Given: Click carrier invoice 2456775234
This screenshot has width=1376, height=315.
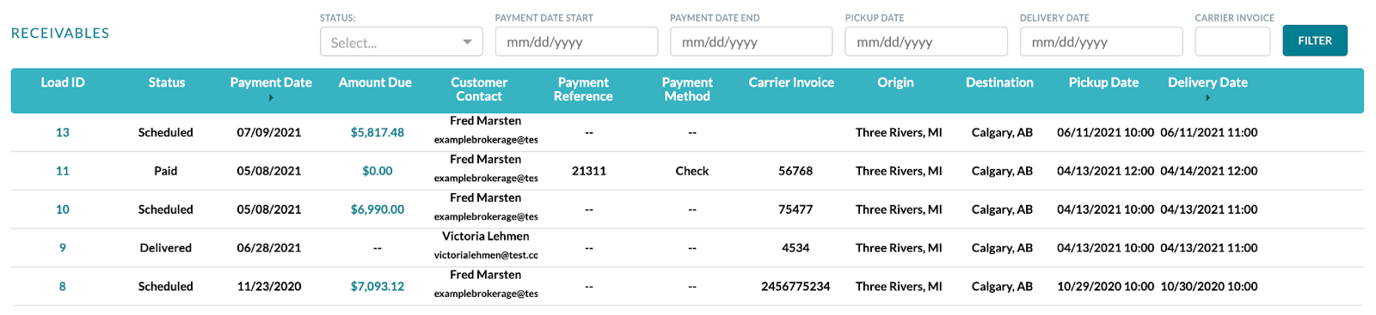Looking at the screenshot, I should click(795, 287).
